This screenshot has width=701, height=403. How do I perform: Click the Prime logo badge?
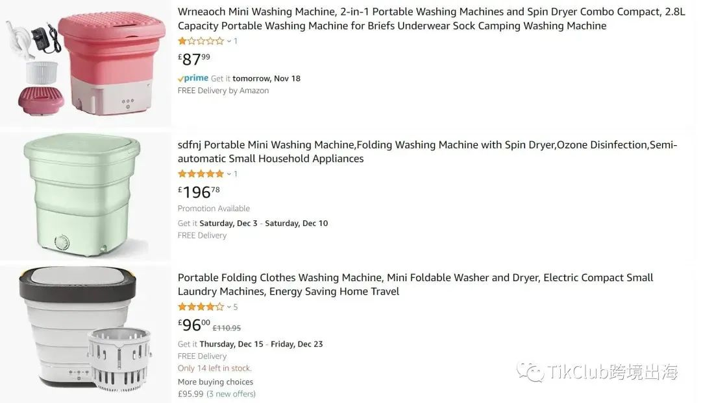193,78
